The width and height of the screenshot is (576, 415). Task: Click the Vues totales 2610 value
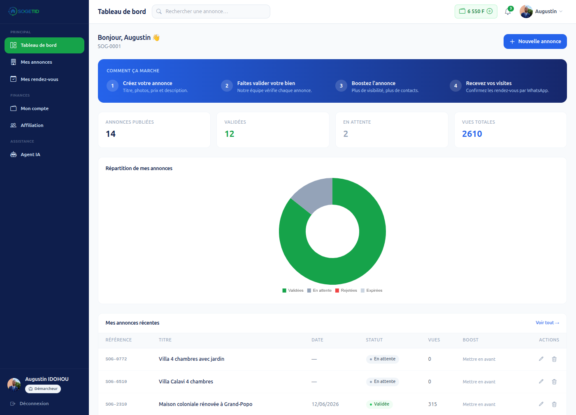coord(472,134)
